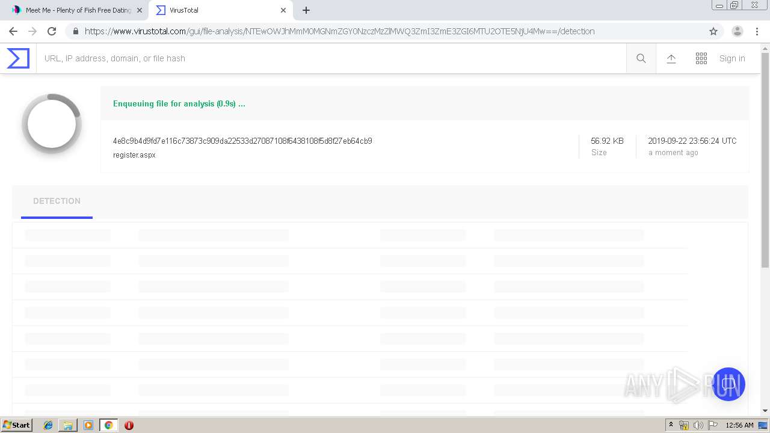Viewport: 770px width, 433px height.
Task: Click the search magnifier icon
Action: click(641, 58)
